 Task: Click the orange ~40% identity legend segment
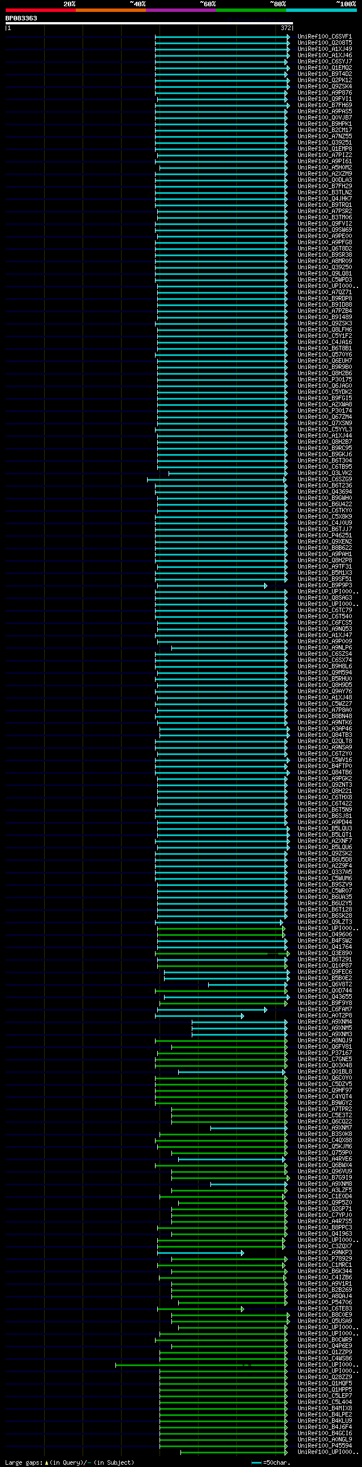[x=111, y=10]
